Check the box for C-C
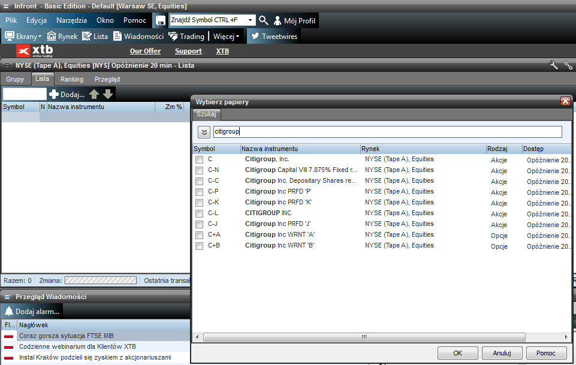 click(199, 181)
